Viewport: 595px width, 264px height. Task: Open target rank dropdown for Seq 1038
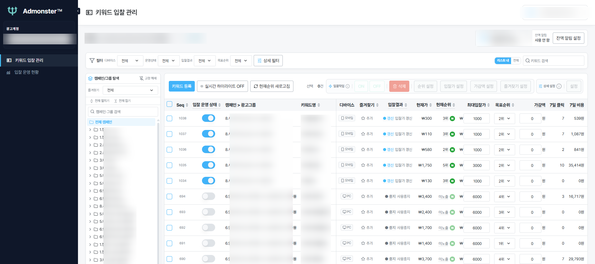point(504,118)
